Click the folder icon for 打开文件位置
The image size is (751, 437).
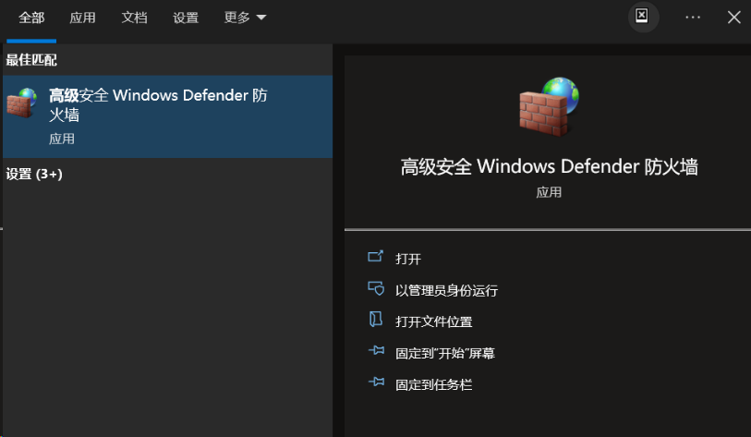click(x=375, y=320)
